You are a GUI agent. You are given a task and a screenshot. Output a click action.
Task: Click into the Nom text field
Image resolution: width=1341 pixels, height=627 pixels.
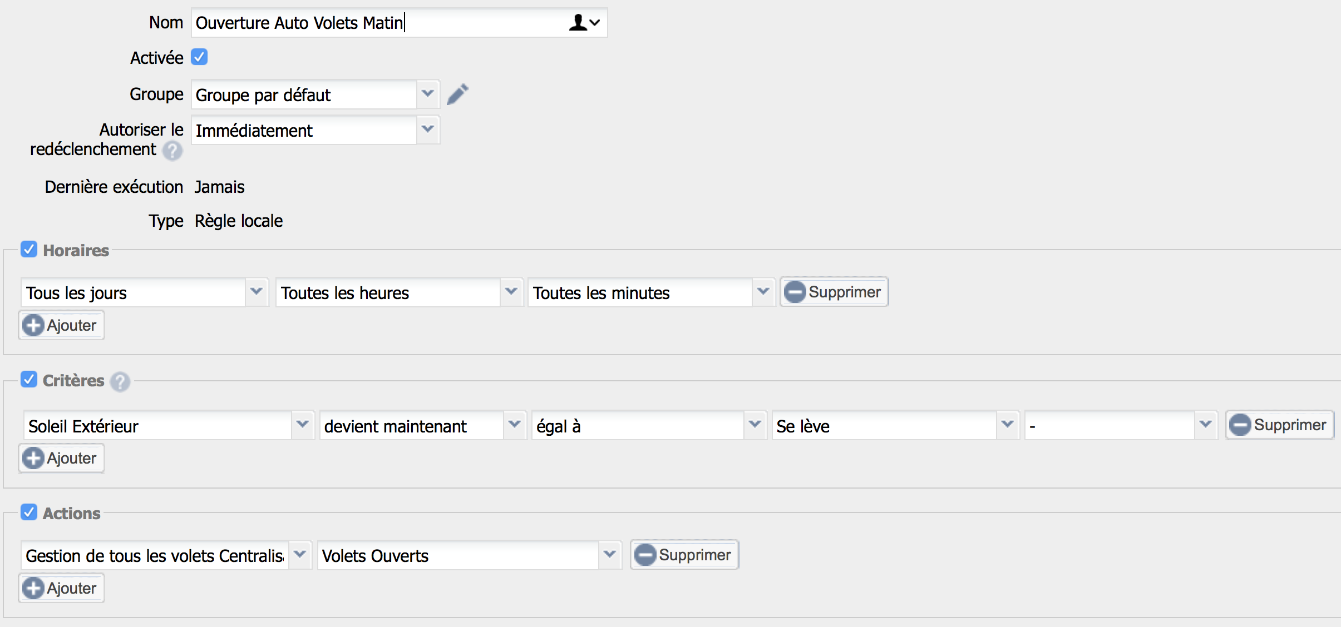click(x=378, y=23)
